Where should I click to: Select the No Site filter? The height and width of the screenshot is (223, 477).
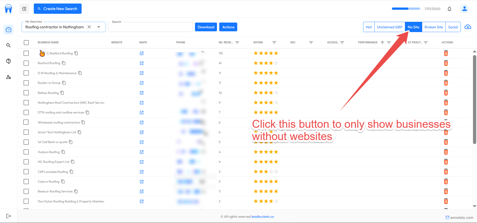413,27
